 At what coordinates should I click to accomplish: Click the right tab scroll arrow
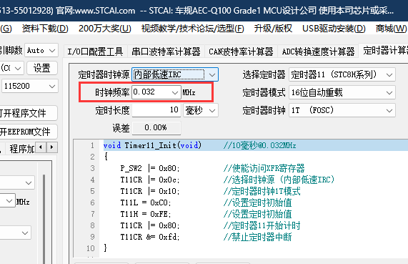click(x=51, y=147)
